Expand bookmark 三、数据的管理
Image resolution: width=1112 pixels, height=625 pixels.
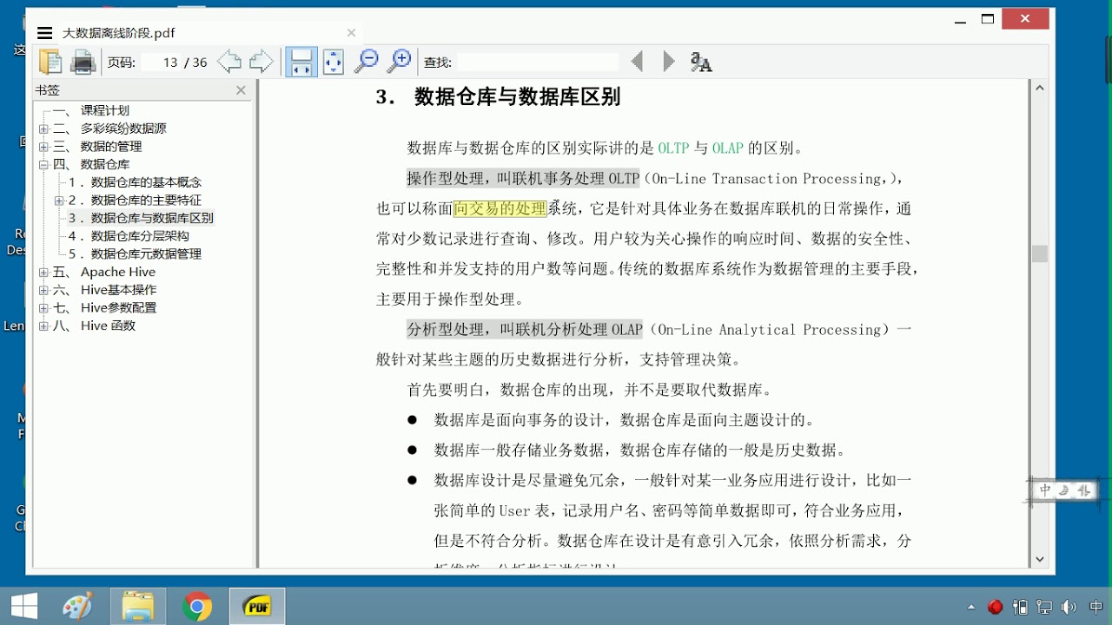[x=43, y=147]
